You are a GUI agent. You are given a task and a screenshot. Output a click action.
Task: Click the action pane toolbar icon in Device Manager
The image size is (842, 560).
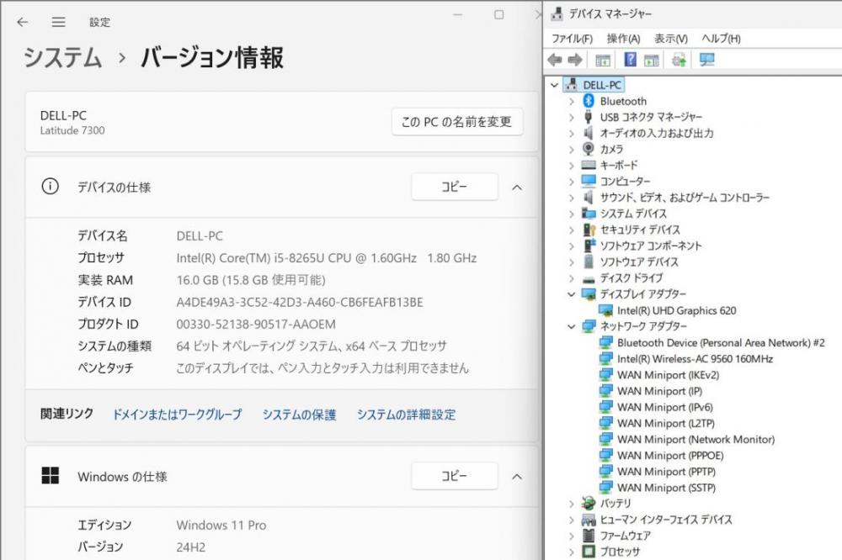point(652,60)
